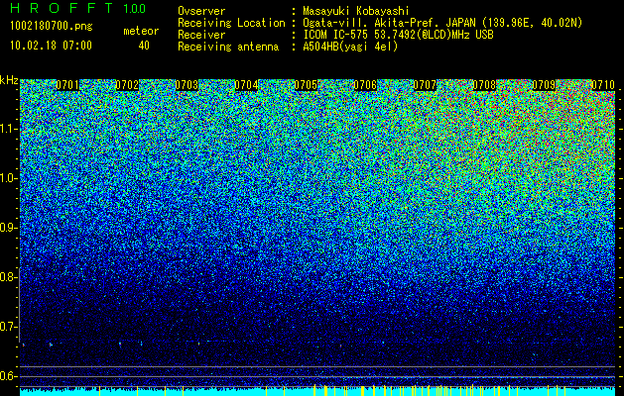Click the ICOM IC-575 53.7492 receiver text
Screen dimensions: 624x396
(x=399, y=35)
